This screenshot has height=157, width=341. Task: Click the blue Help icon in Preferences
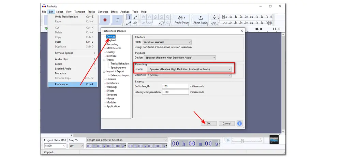pyautogui.click(x=239, y=123)
